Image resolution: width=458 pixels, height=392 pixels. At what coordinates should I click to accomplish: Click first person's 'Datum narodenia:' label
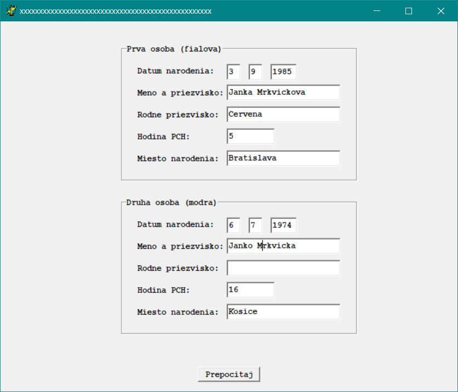(x=175, y=71)
